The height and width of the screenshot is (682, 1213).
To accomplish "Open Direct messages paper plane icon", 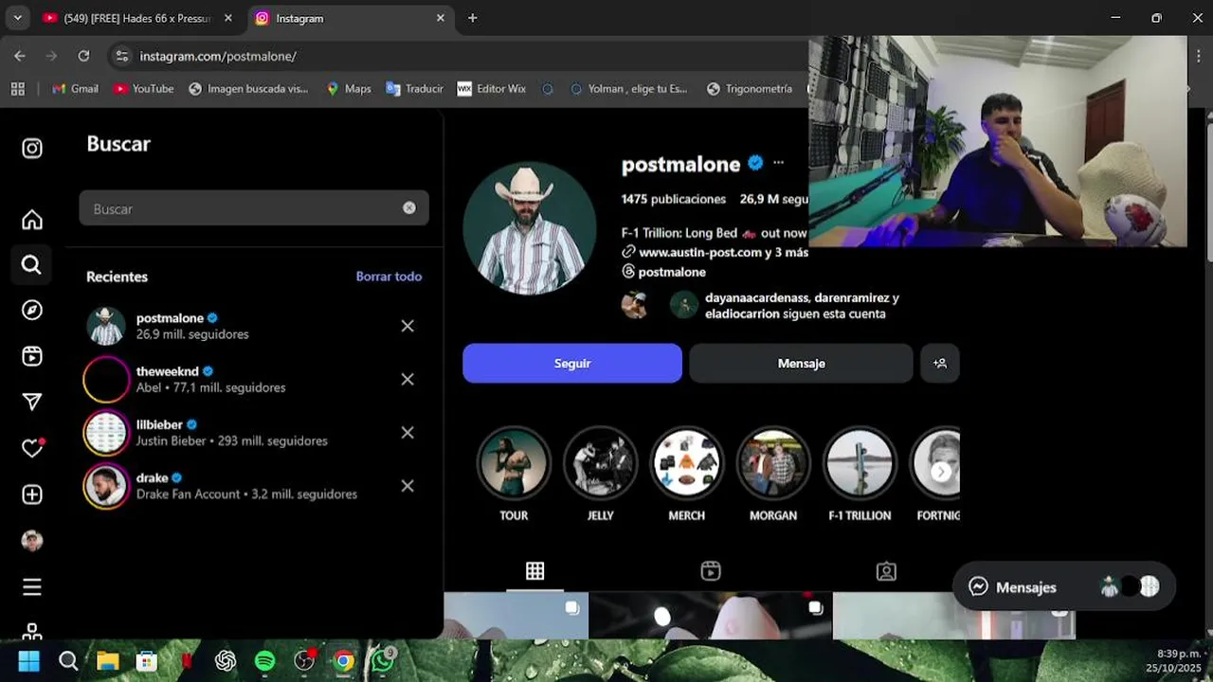I will [32, 403].
